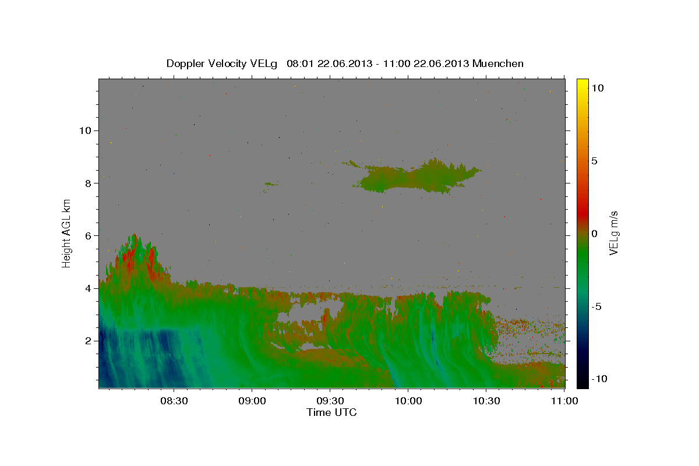Image resolution: width=699 pixels, height=466 pixels.
Task: Select the 09:00 time tick label
Action: click(252, 401)
